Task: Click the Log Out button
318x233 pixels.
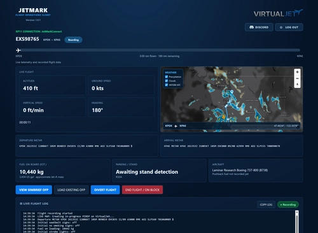Action: pos(289,27)
